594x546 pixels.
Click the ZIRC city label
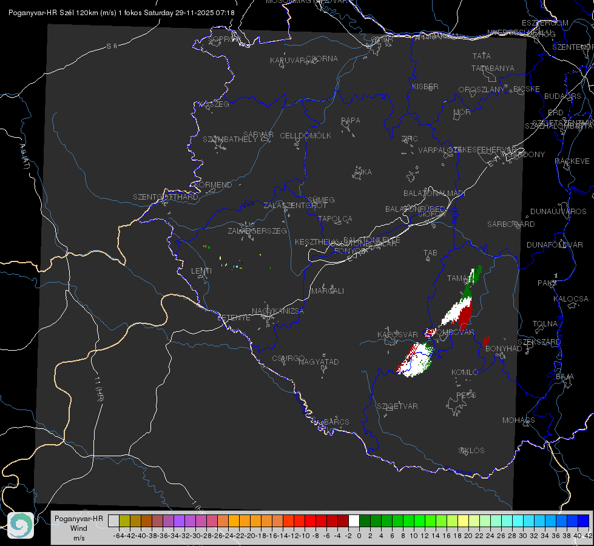[410, 139]
